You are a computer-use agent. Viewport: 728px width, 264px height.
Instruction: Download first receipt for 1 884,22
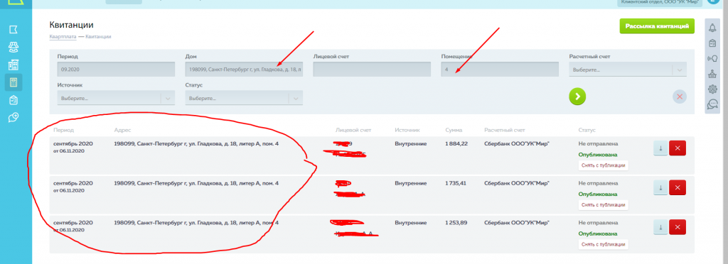pyautogui.click(x=660, y=148)
